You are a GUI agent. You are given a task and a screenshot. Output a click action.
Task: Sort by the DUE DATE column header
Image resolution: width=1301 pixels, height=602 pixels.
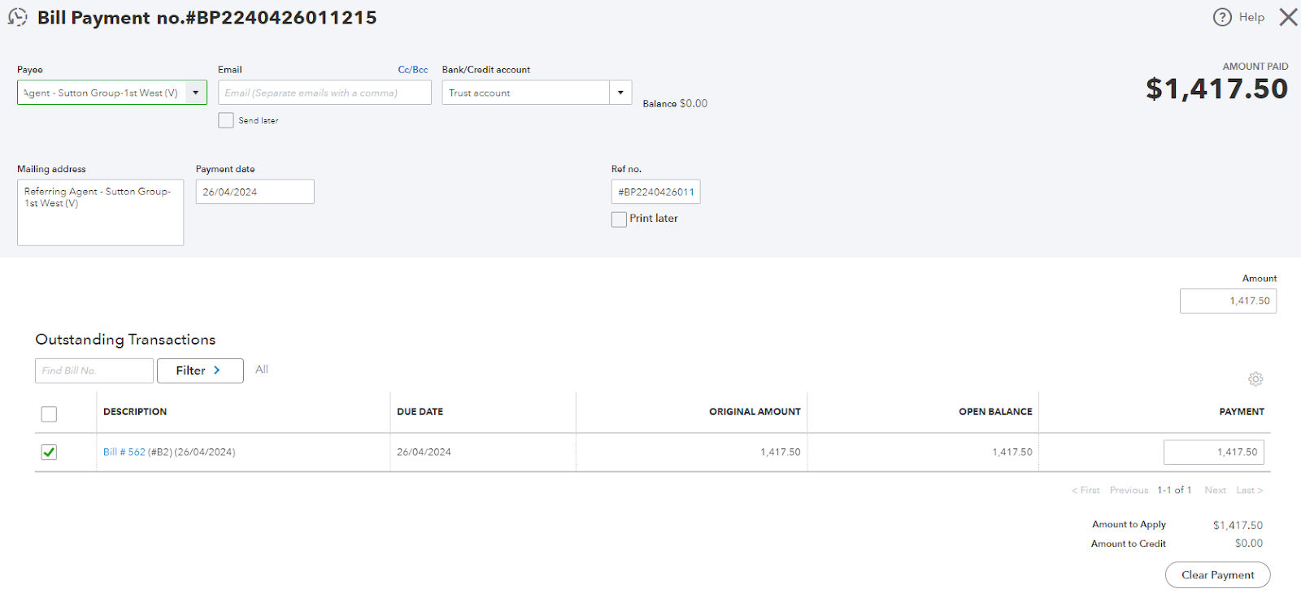[x=420, y=412]
